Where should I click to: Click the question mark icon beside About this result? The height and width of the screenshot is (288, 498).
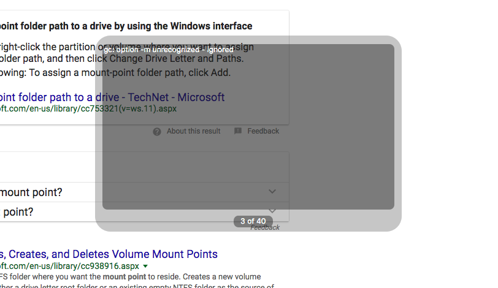tap(157, 131)
